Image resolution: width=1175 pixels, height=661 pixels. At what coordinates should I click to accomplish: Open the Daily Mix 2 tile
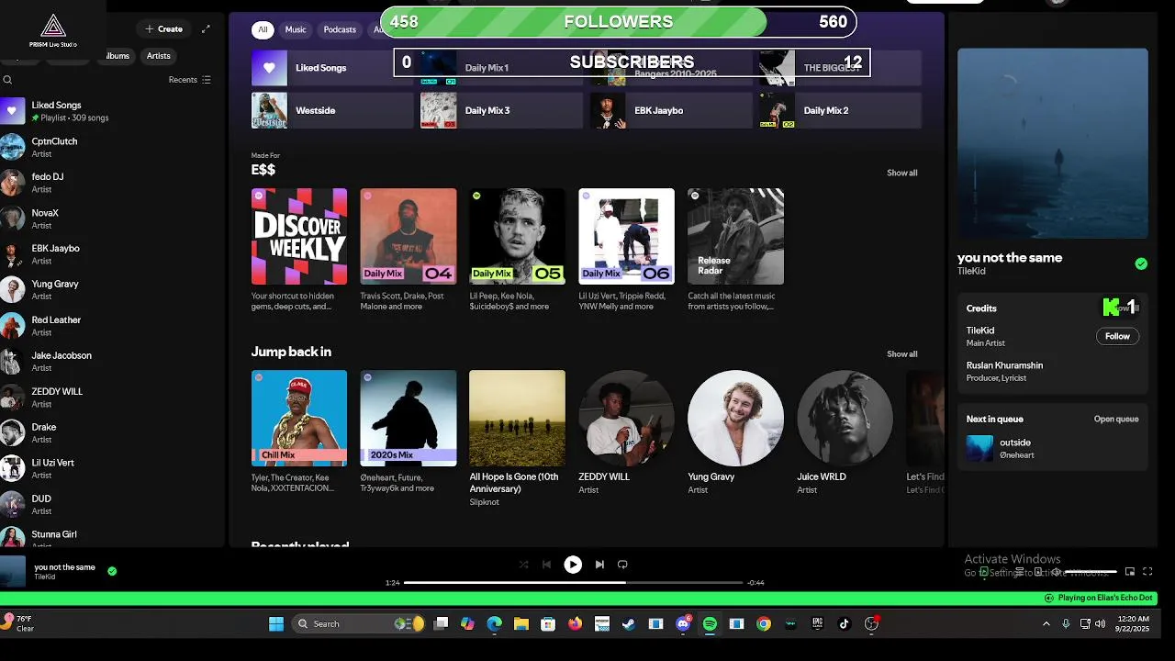(x=840, y=110)
